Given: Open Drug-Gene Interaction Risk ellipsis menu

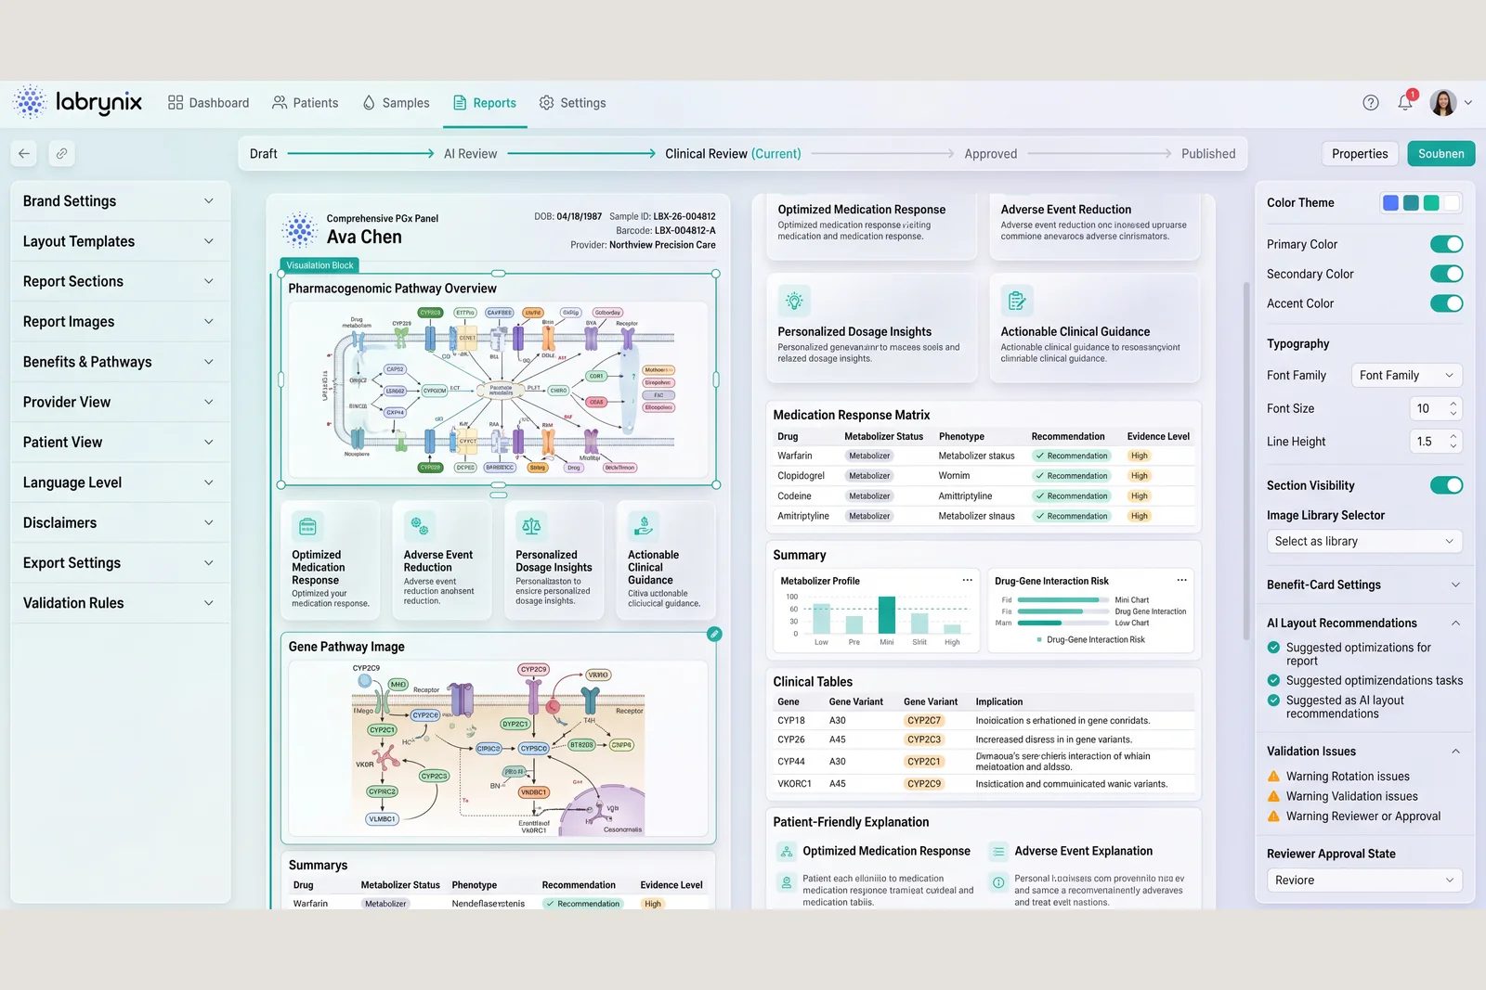Looking at the screenshot, I should (x=1181, y=580).
